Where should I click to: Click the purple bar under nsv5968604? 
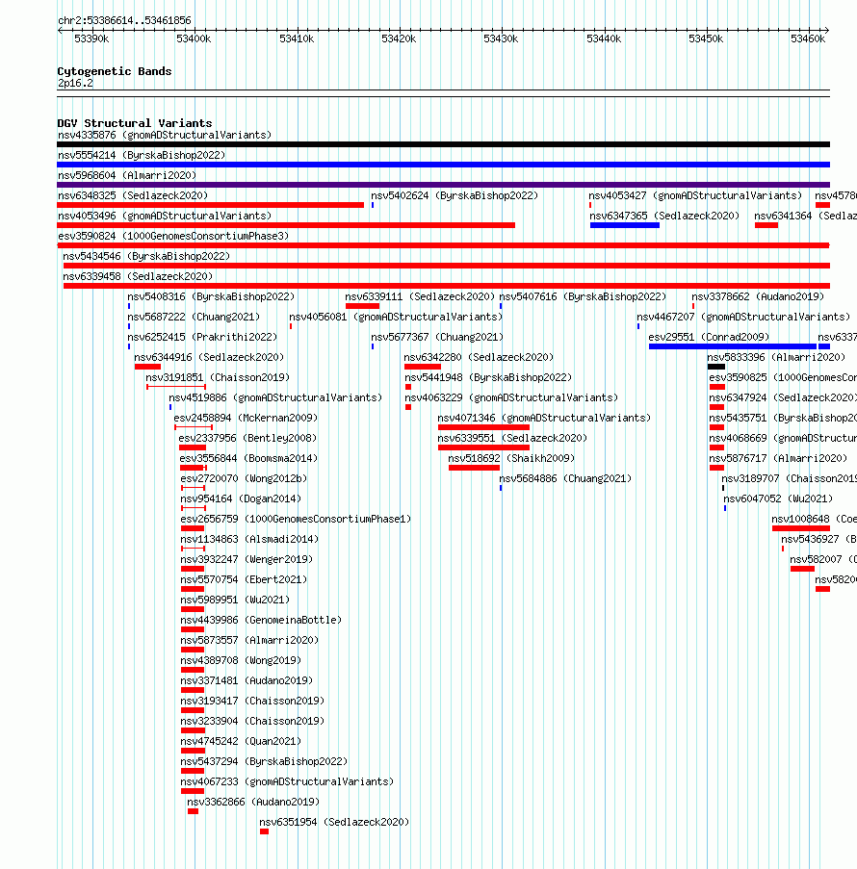[443, 185]
